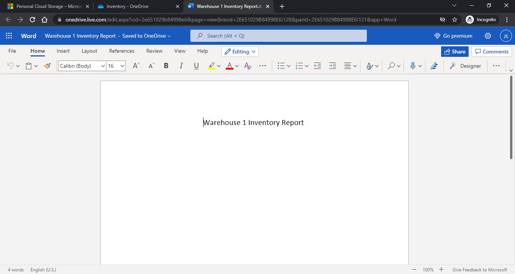Toggle Italic formatting
Screen dimensions: 515x274
coord(181,66)
